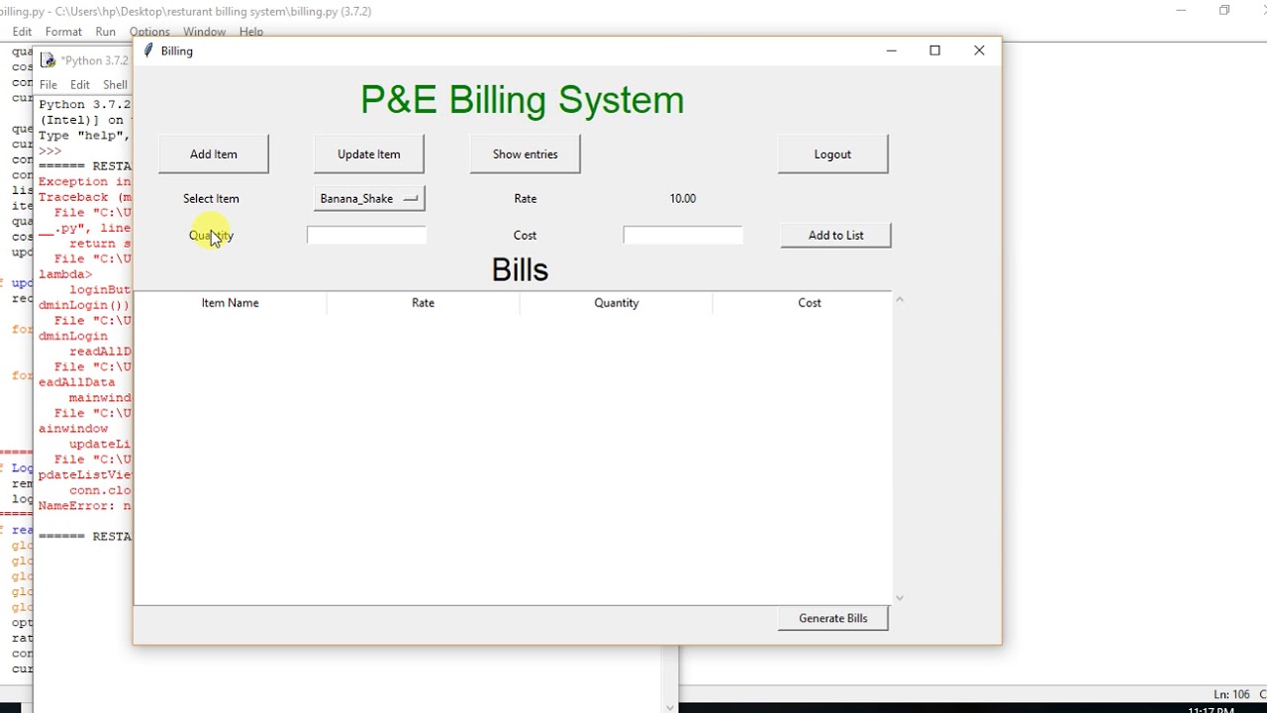Click the Rate column header in Bills table

tap(423, 303)
